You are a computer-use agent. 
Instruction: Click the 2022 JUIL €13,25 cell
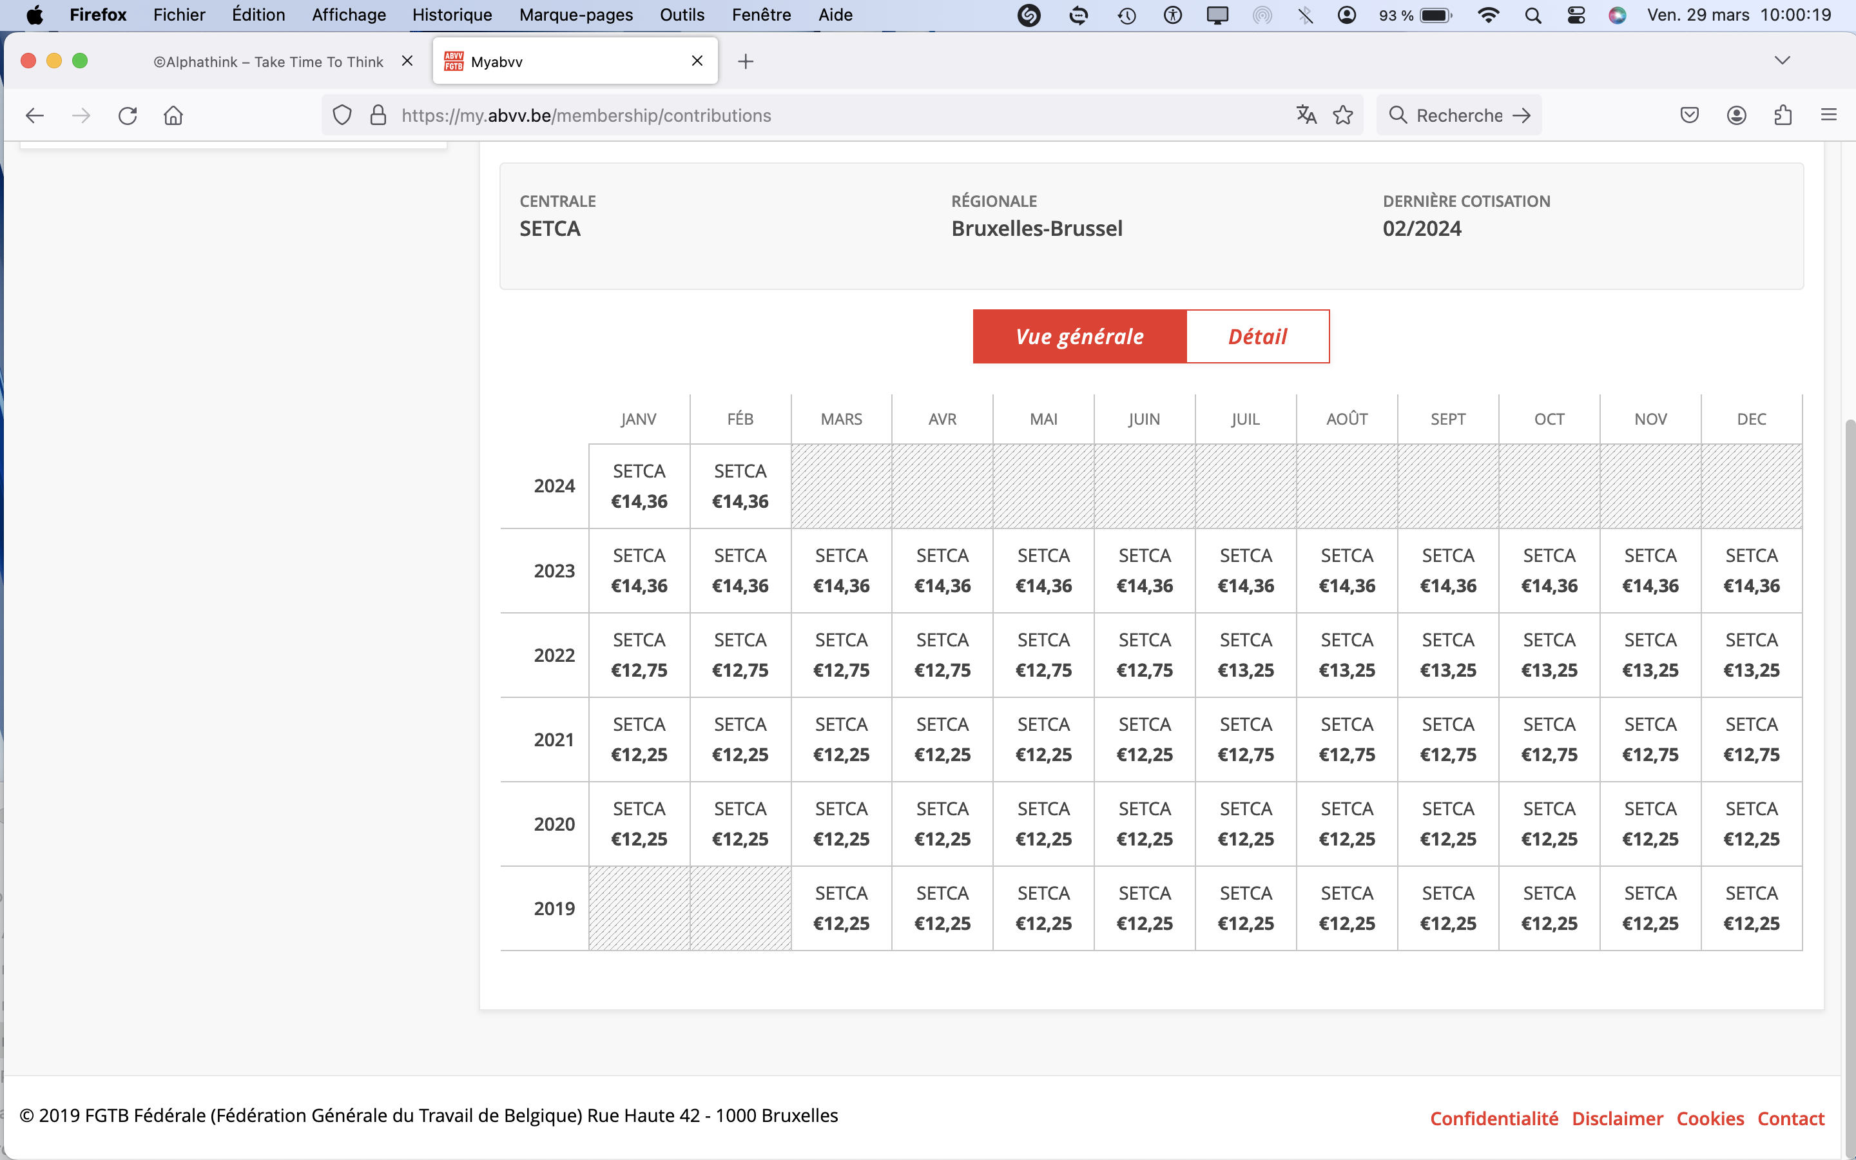coord(1246,655)
